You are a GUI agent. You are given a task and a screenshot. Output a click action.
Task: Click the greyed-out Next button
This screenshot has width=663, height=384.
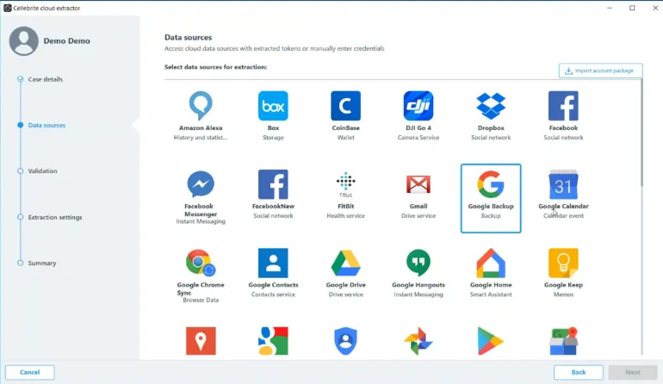(x=633, y=372)
